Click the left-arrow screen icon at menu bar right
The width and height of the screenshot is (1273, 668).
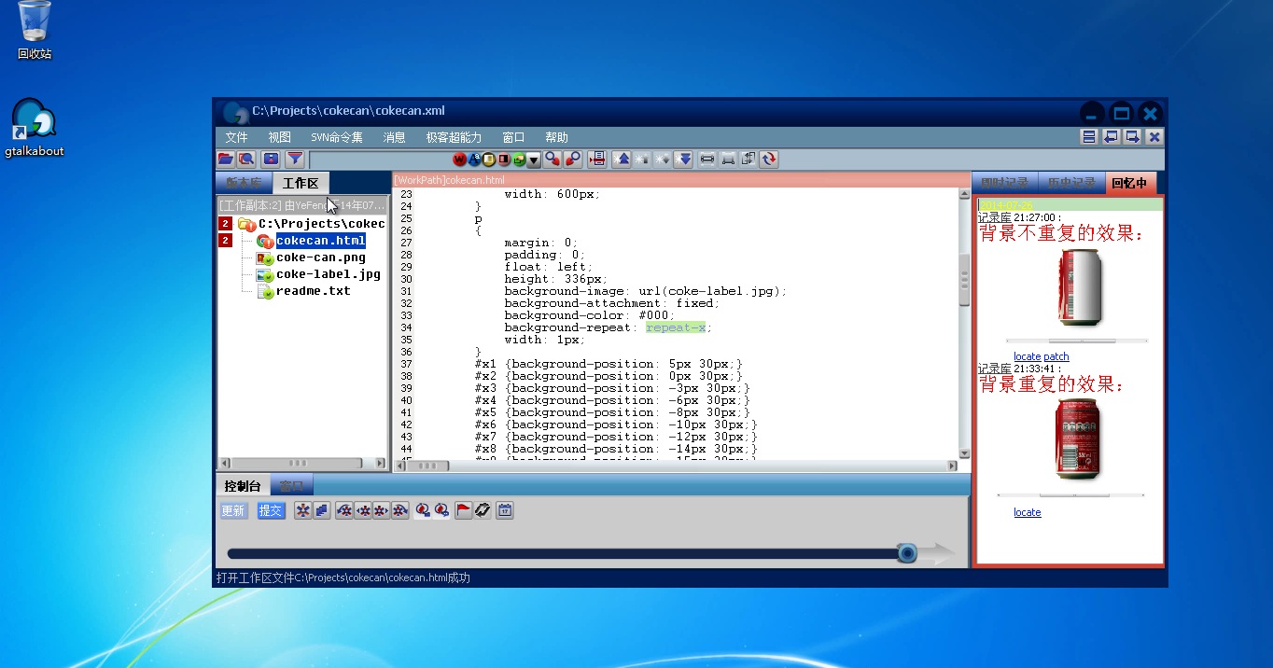(x=1111, y=137)
